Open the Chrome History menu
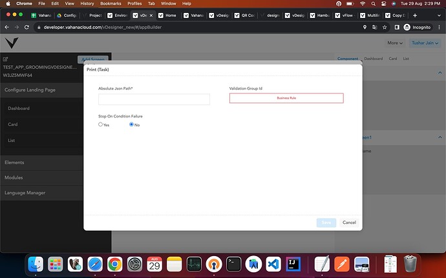Viewport: 446px width, 278px height. [87, 4]
